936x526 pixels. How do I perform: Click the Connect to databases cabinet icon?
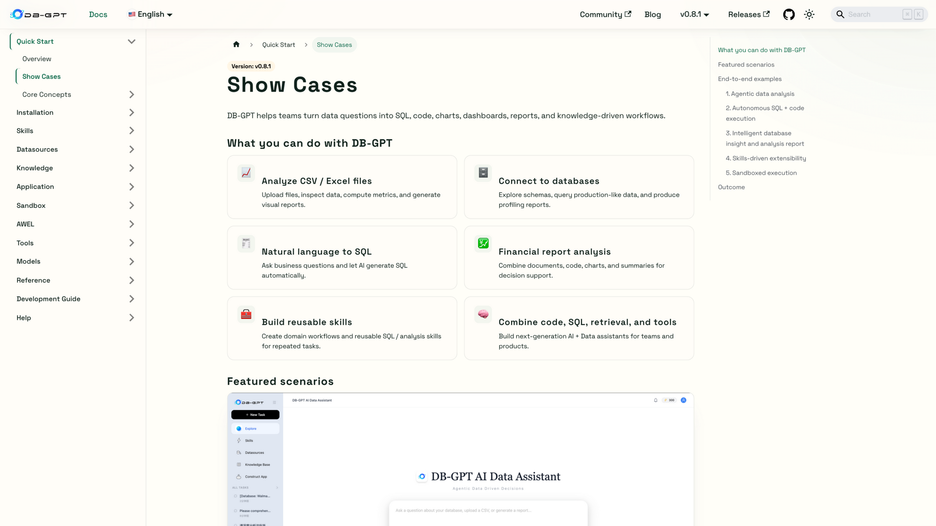(x=483, y=173)
